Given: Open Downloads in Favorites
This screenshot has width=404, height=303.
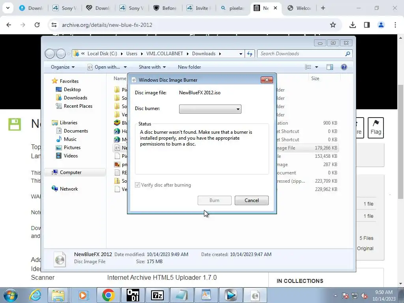Looking at the screenshot, I should tap(75, 98).
